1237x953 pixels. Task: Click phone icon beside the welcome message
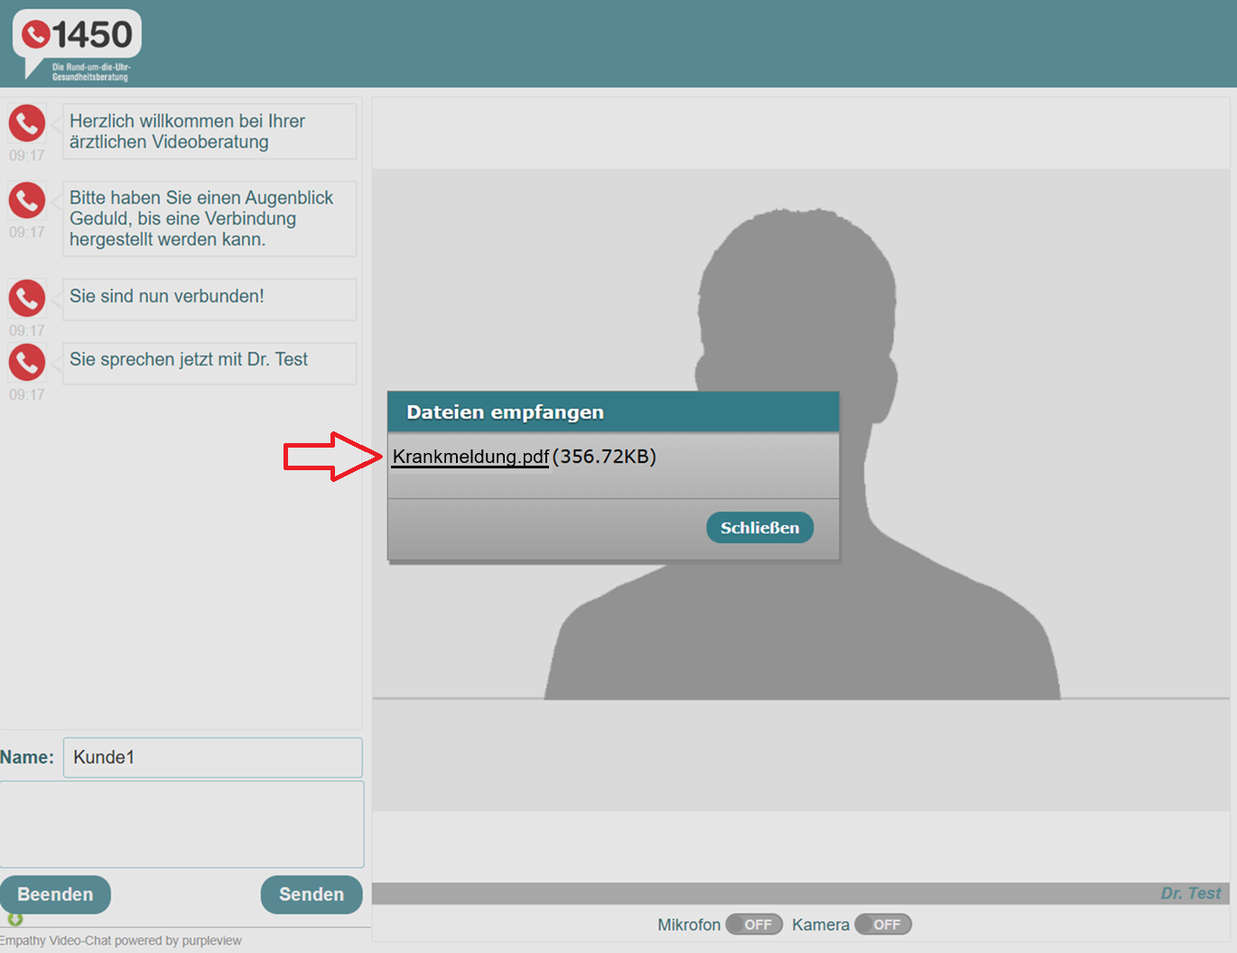click(27, 124)
